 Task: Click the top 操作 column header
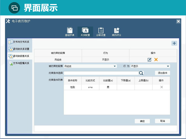pyautogui.click(x=153, y=53)
